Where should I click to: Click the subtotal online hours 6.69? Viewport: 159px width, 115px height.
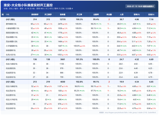pos(151,60)
